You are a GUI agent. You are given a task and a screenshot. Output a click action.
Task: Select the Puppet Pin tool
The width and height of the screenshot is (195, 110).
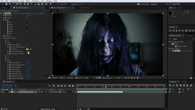(51, 4)
